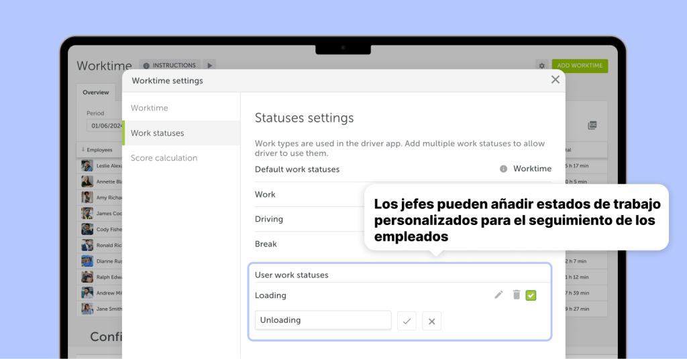This screenshot has width=687, height=359.
Task: Select employee row Ralph Edw
Action: click(100, 277)
